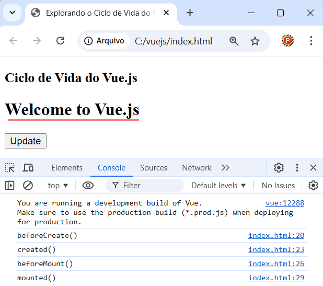Screen dimensions: 323x286
Task: Go back to previous page
Action: click(14, 41)
